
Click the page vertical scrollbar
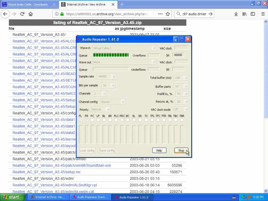266,106
